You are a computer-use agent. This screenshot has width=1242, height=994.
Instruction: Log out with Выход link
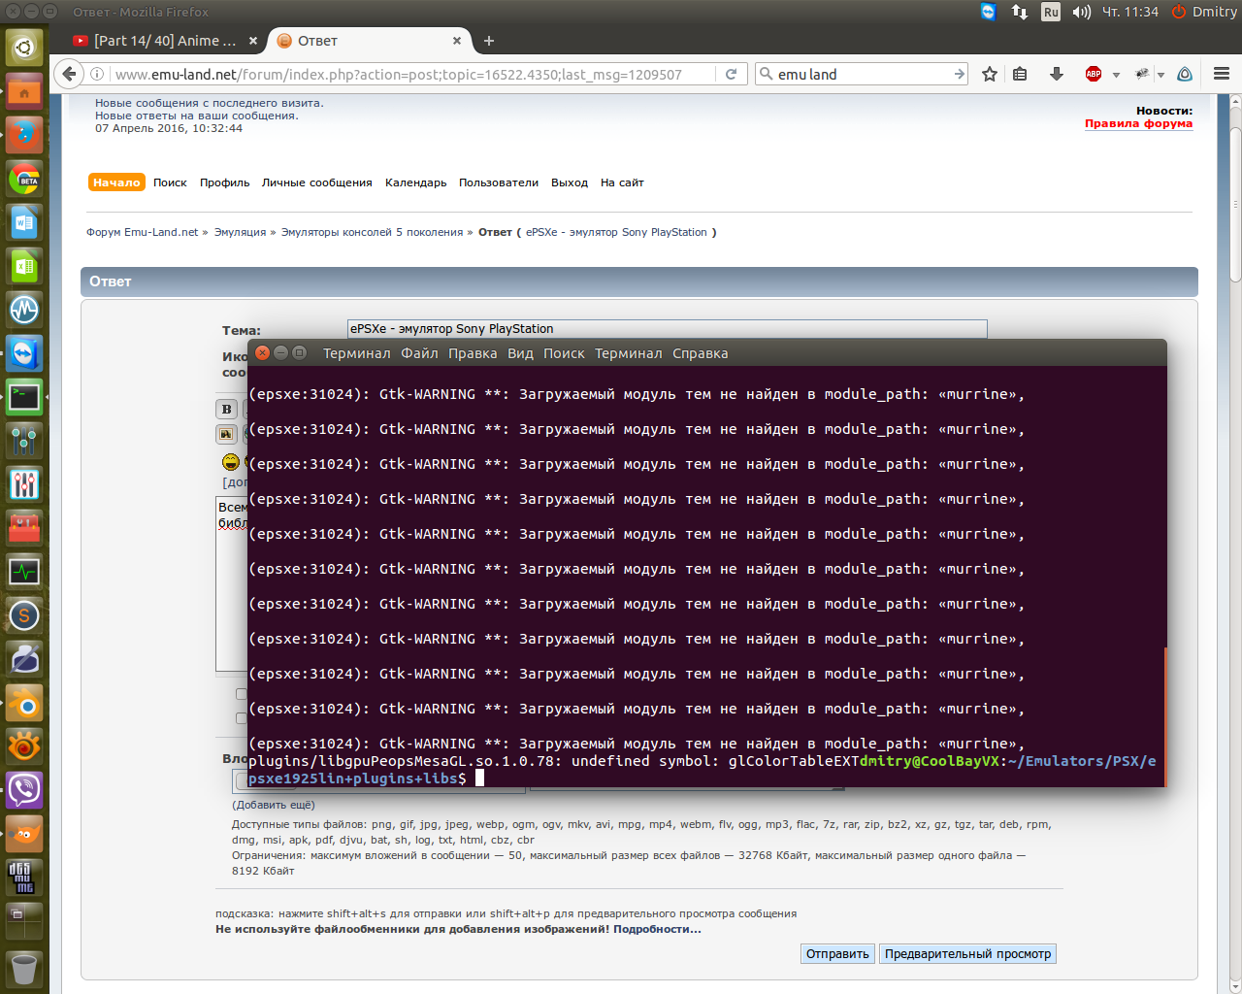(569, 182)
